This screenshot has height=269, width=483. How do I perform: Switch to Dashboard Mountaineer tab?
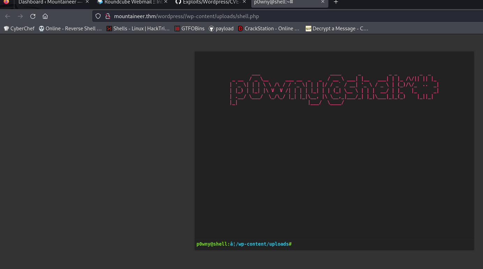pyautogui.click(x=51, y=2)
